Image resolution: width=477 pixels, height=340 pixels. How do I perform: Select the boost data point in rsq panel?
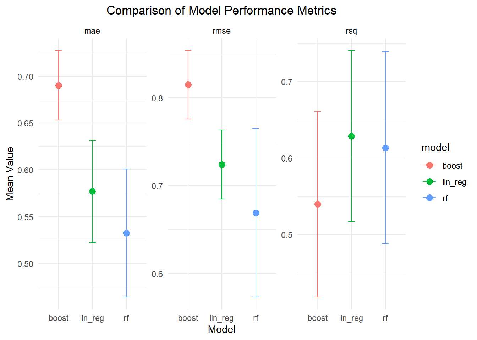pyautogui.click(x=318, y=204)
